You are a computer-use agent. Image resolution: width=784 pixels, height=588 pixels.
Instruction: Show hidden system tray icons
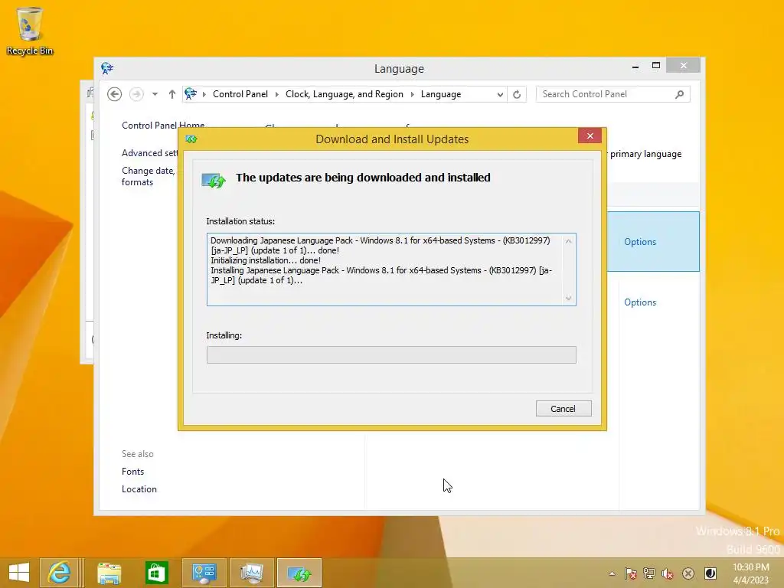(x=612, y=573)
